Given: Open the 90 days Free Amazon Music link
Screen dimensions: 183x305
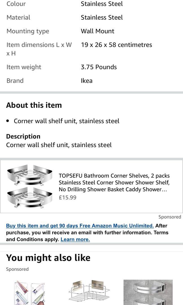Looking at the screenshot, I should (x=80, y=226).
